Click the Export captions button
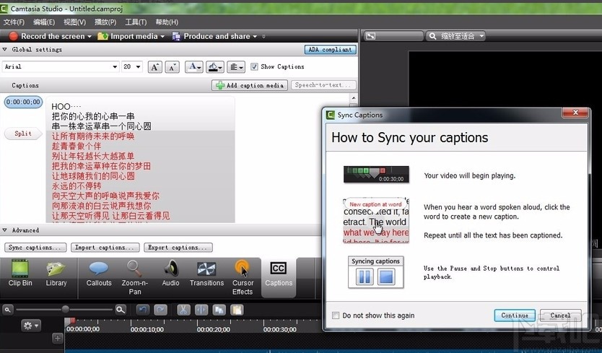The height and width of the screenshot is (353, 602). pyautogui.click(x=178, y=248)
